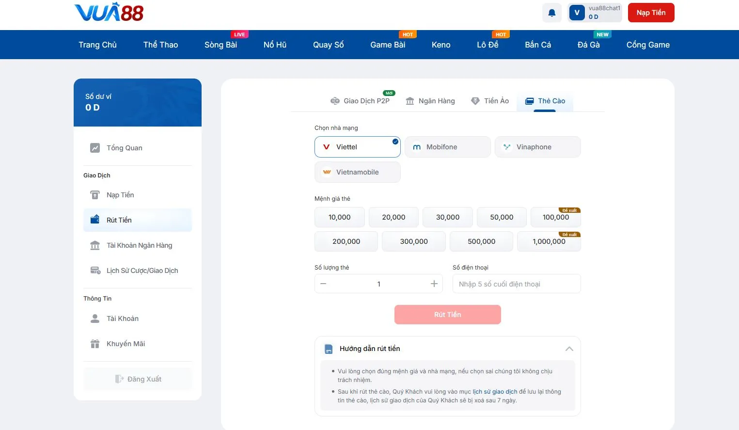This screenshot has height=430, width=739.
Task: Open the user avatar V icon
Action: pos(577,13)
